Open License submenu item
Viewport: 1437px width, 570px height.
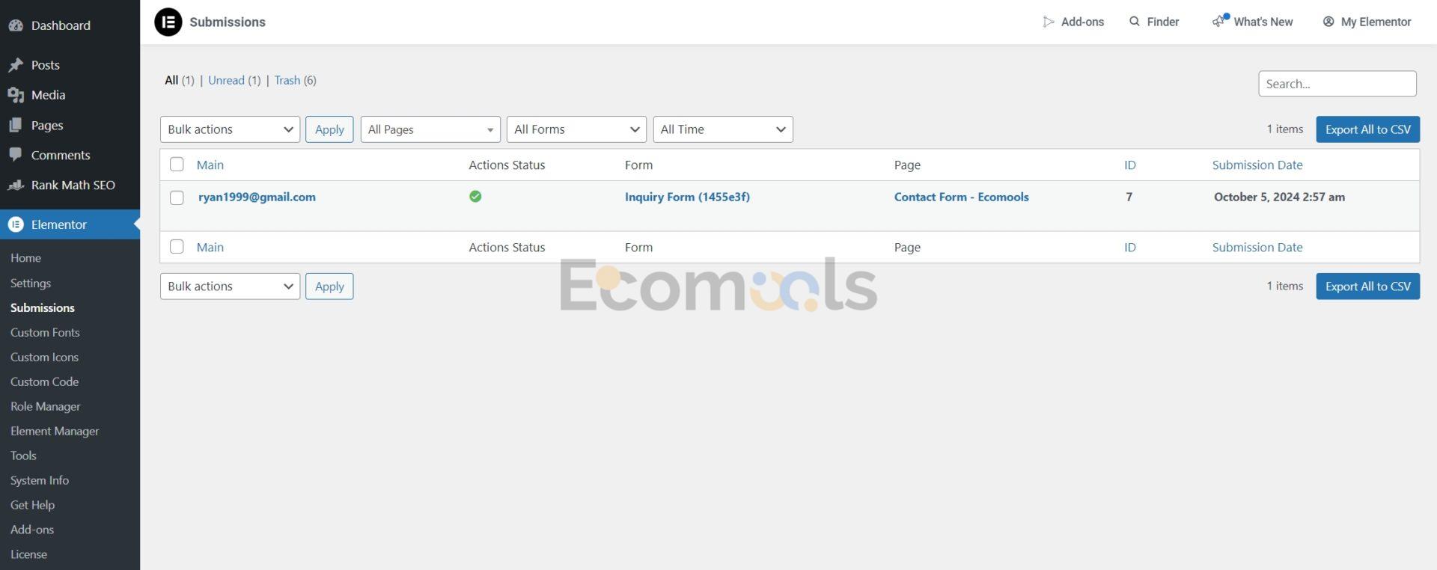(28, 555)
